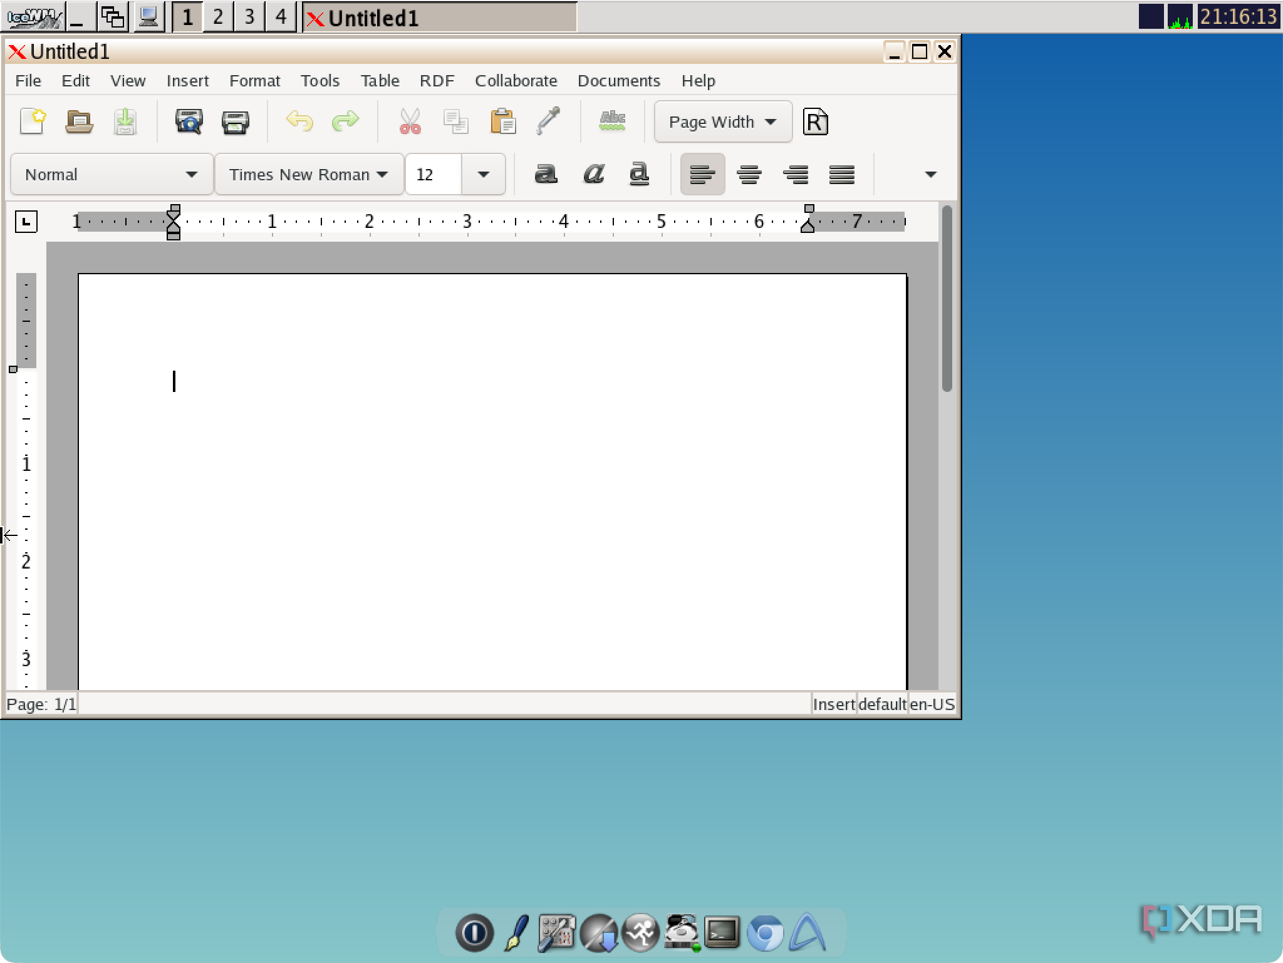This screenshot has width=1283, height=963.
Task: Open the Normal paragraph style dropdown
Action: (x=112, y=175)
